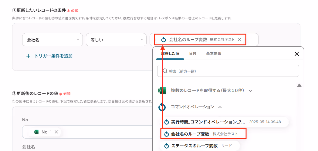Click the loop icon of 実行時間 item
Image resolution: width=318 pixels, height=151 pixels.
tap(166, 122)
